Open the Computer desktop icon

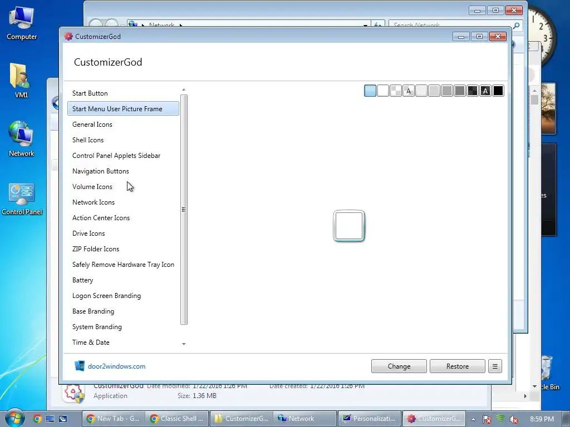pyautogui.click(x=22, y=23)
